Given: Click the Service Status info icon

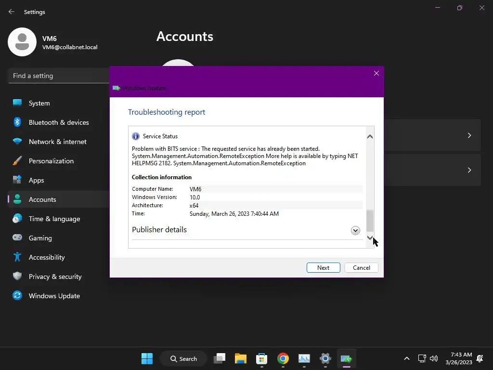Looking at the screenshot, I should (135, 136).
